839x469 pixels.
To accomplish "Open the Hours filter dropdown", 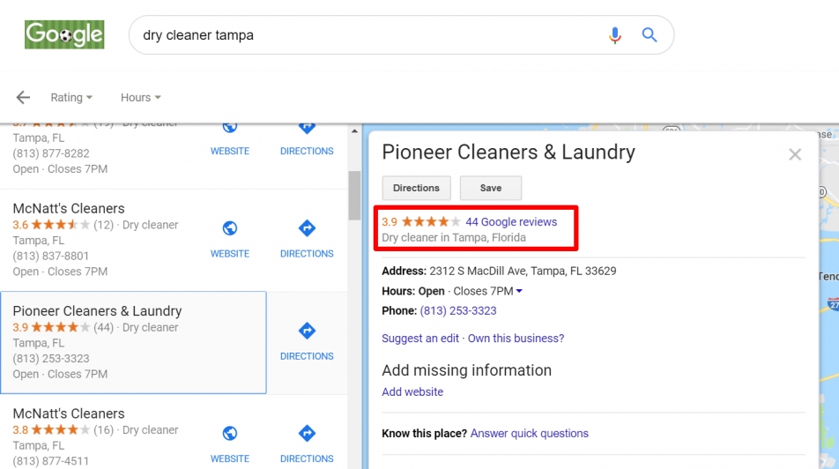I will (x=141, y=98).
